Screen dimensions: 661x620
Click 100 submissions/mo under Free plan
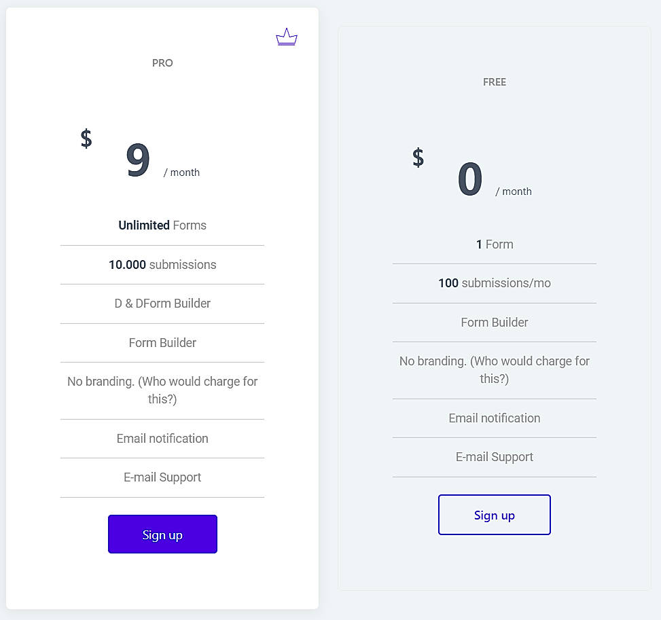pyautogui.click(x=494, y=282)
